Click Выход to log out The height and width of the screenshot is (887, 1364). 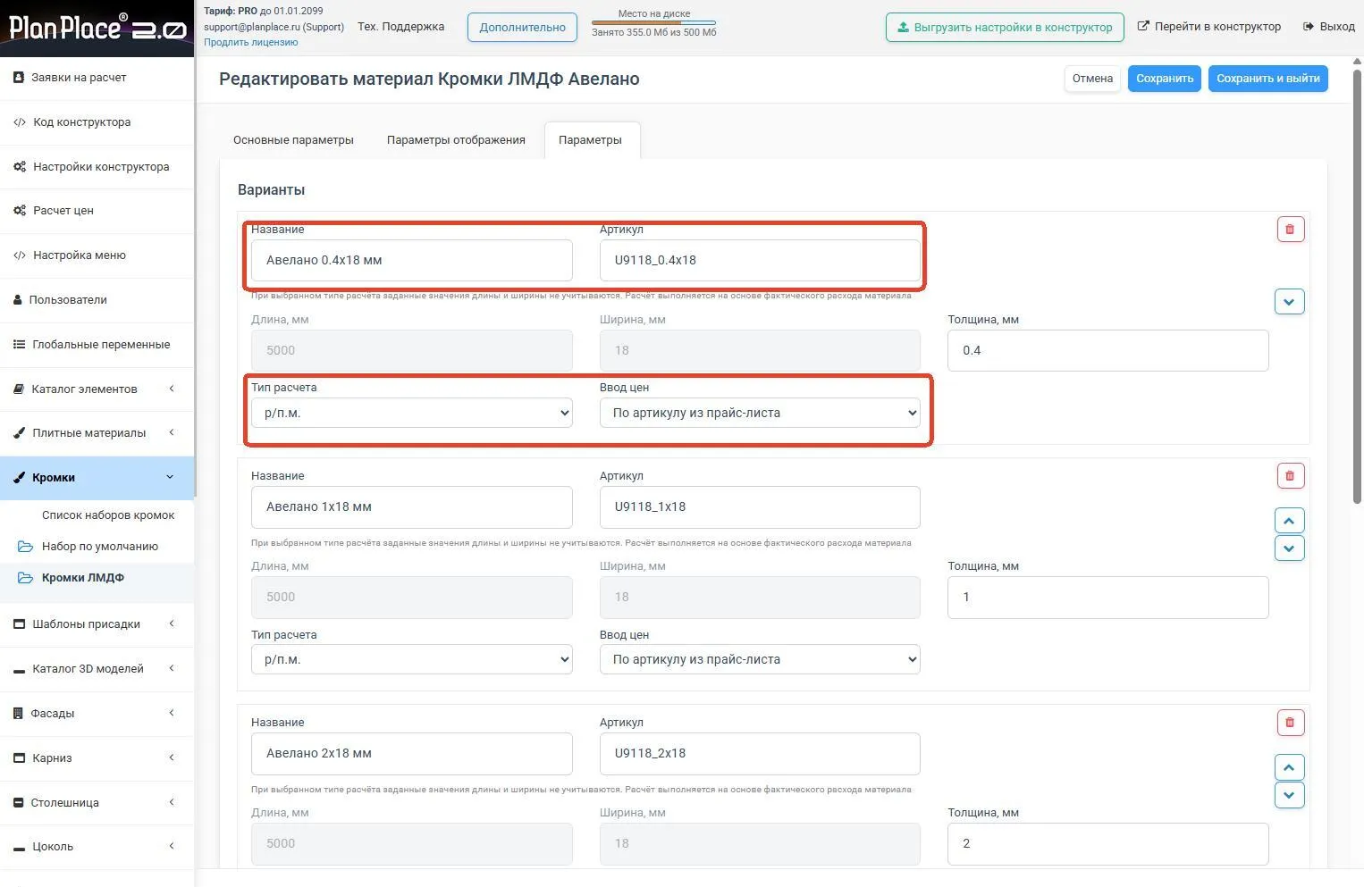point(1329,27)
